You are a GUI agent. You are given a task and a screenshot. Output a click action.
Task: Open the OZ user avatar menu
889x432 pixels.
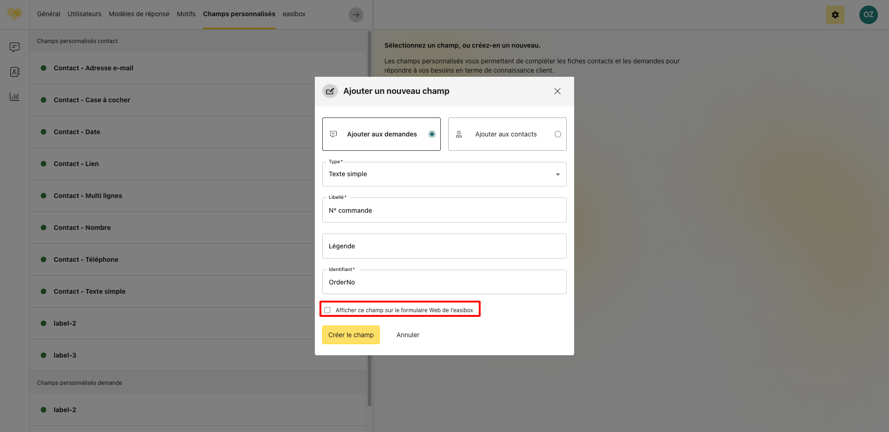coord(868,15)
